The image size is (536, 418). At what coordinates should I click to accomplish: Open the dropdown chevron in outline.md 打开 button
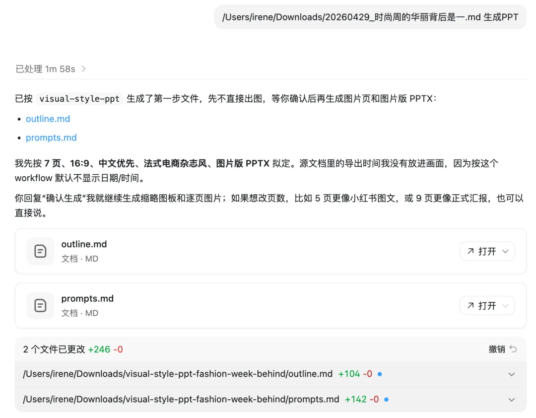click(505, 251)
